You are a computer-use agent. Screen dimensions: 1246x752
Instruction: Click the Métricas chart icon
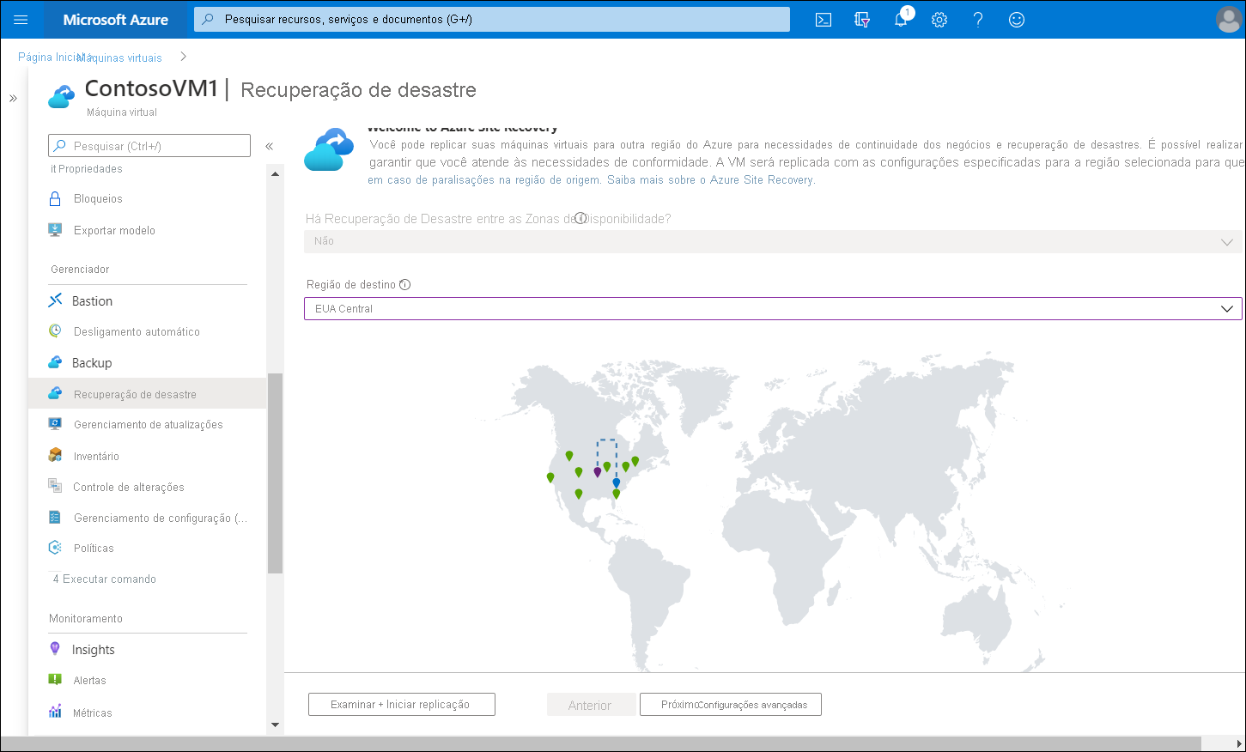pyautogui.click(x=55, y=712)
